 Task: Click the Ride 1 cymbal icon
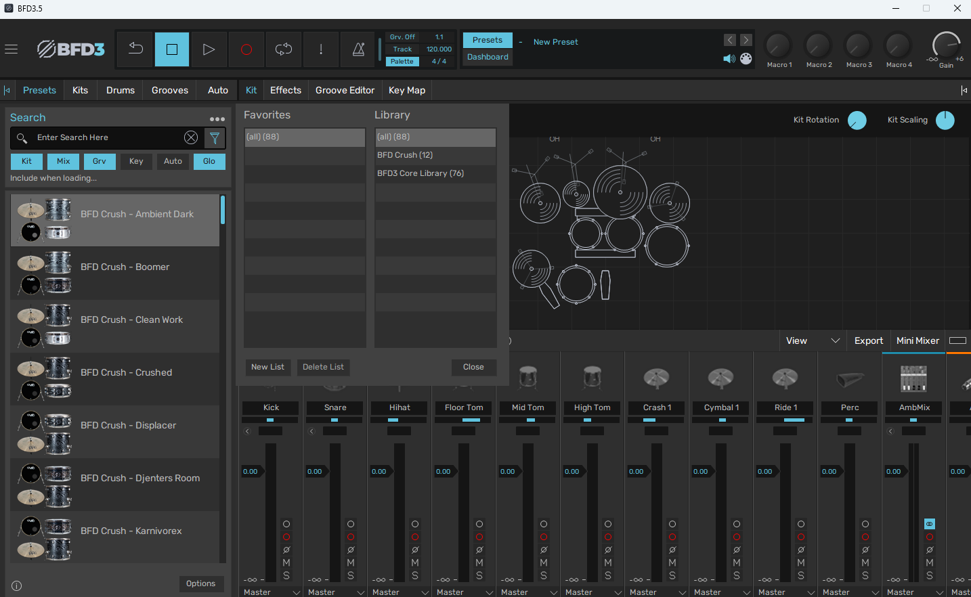coord(785,378)
